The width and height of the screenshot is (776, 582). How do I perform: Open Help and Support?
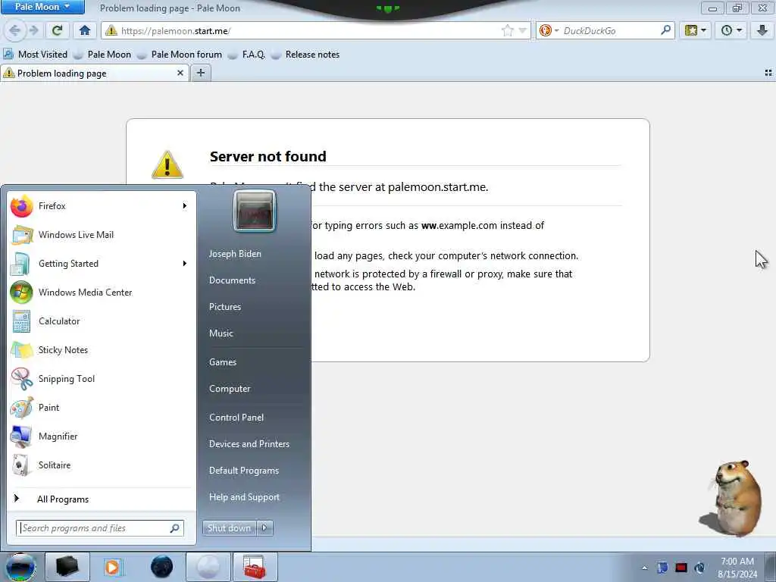(x=245, y=497)
